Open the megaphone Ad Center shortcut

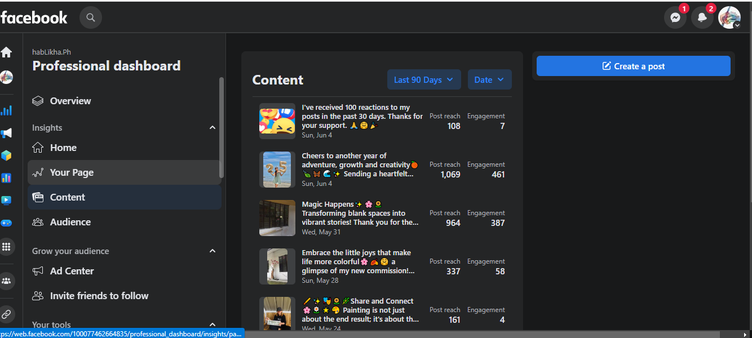(x=6, y=133)
